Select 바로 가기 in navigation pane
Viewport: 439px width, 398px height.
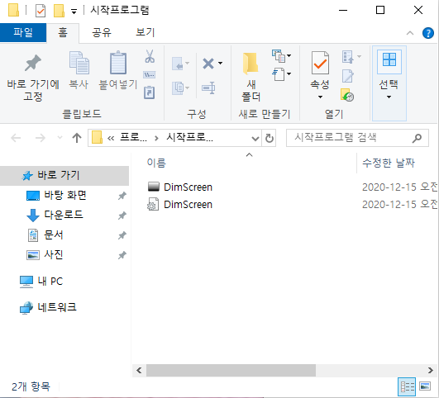(x=64, y=176)
